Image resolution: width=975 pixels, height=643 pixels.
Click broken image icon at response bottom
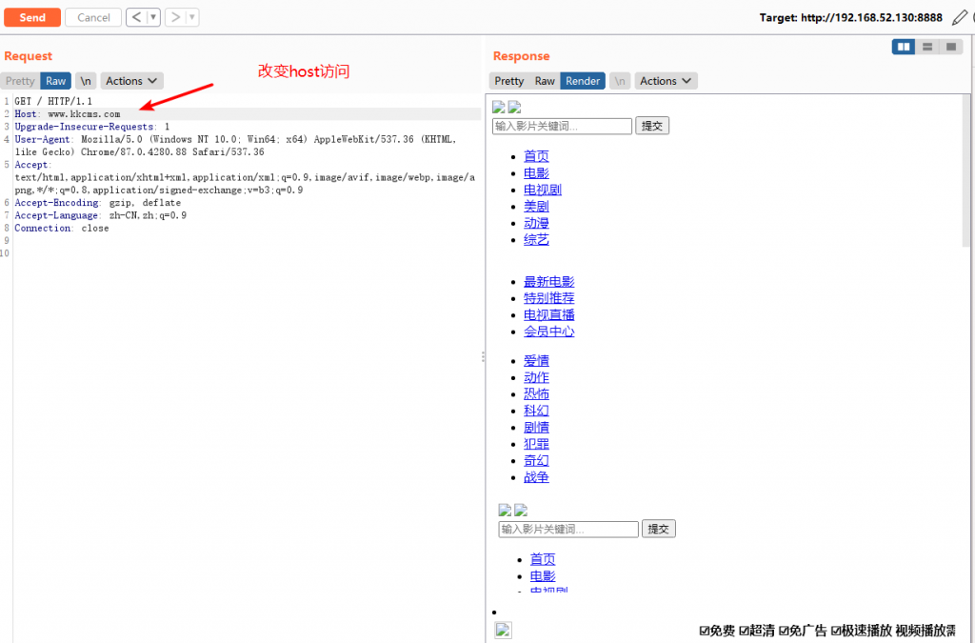click(x=503, y=630)
